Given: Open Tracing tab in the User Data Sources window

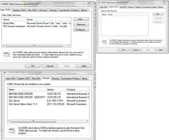Looking at the screenshot, I should (x=53, y=10).
